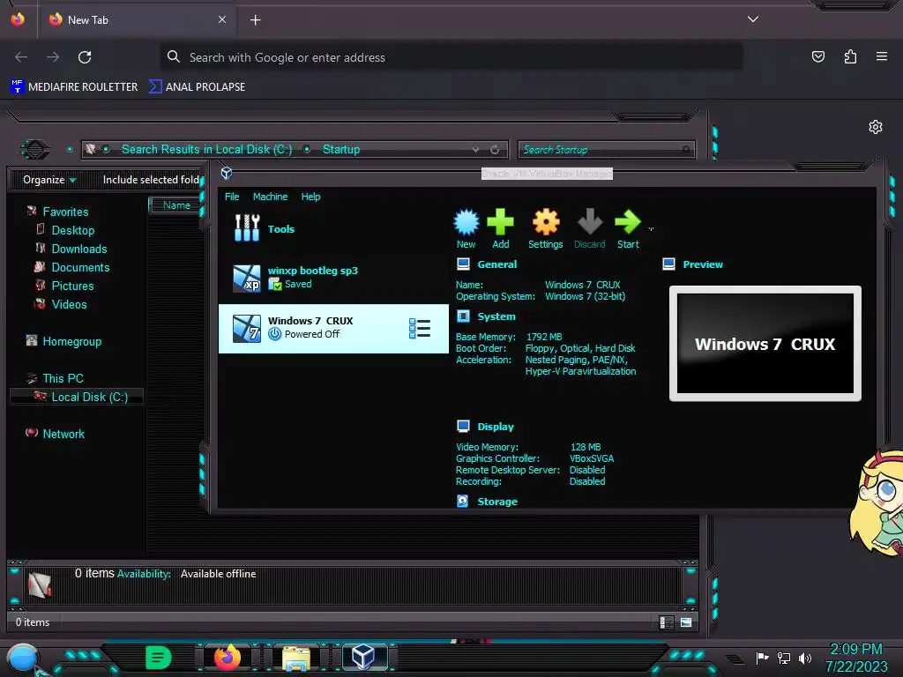The height and width of the screenshot is (677, 903).
Task: Open the General section link
Action: click(x=497, y=264)
